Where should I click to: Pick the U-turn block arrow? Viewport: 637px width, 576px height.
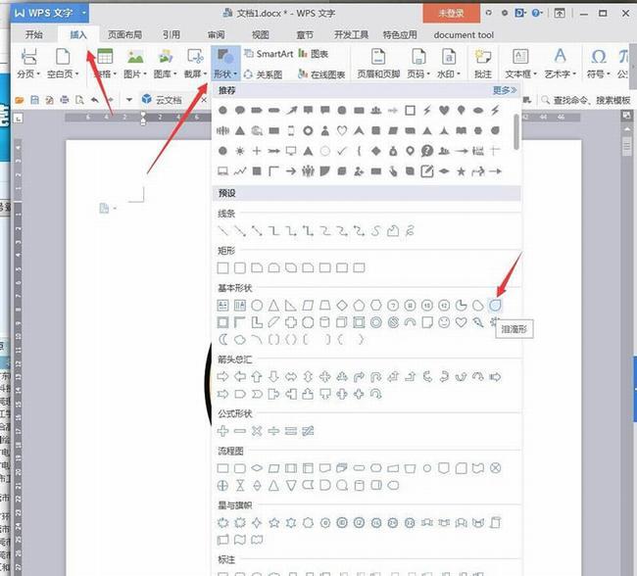click(x=376, y=377)
